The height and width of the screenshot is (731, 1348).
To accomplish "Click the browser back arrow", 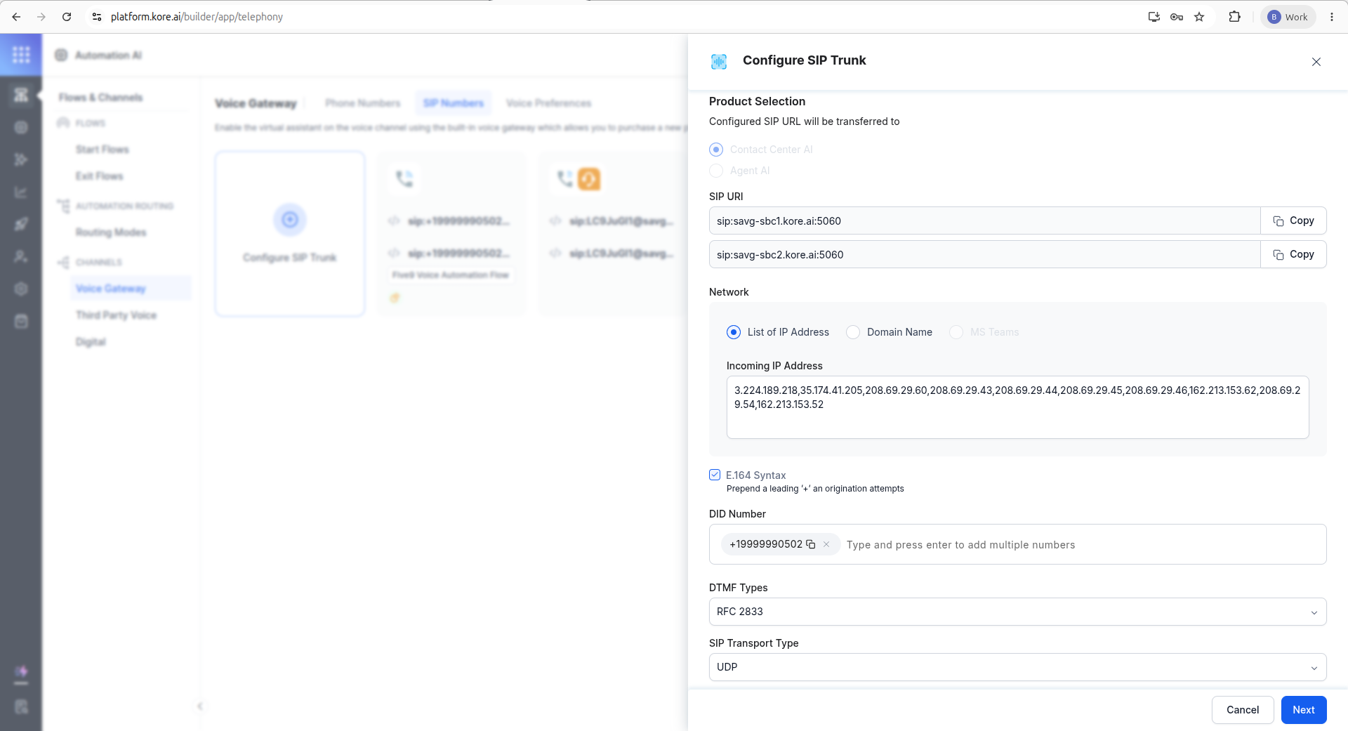I will point(16,17).
